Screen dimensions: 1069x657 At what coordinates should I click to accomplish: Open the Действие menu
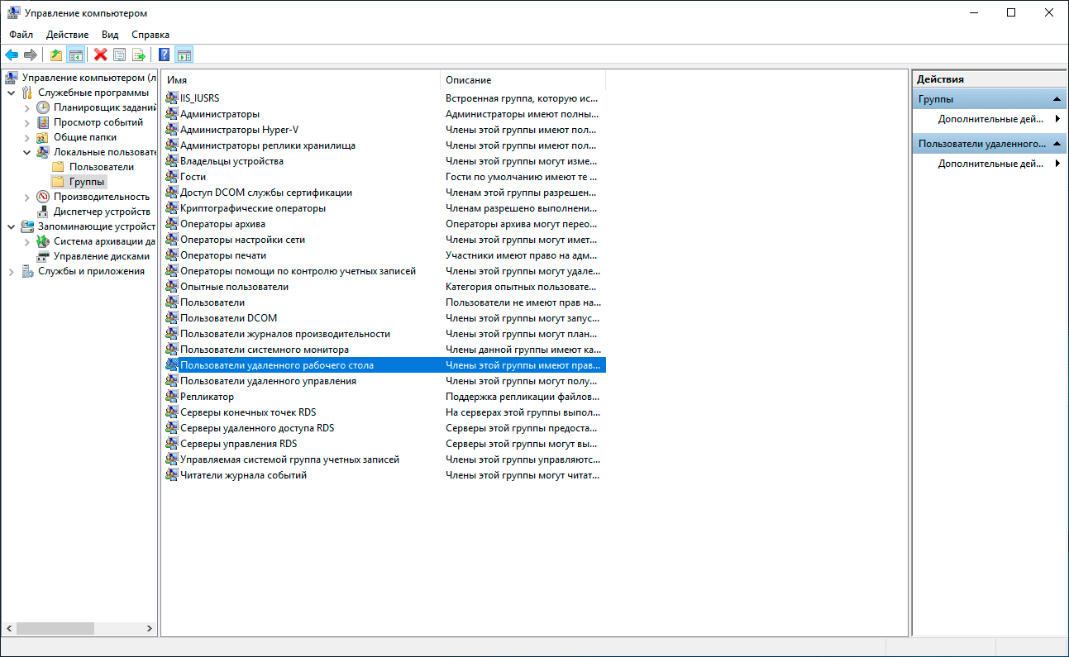pyautogui.click(x=68, y=35)
